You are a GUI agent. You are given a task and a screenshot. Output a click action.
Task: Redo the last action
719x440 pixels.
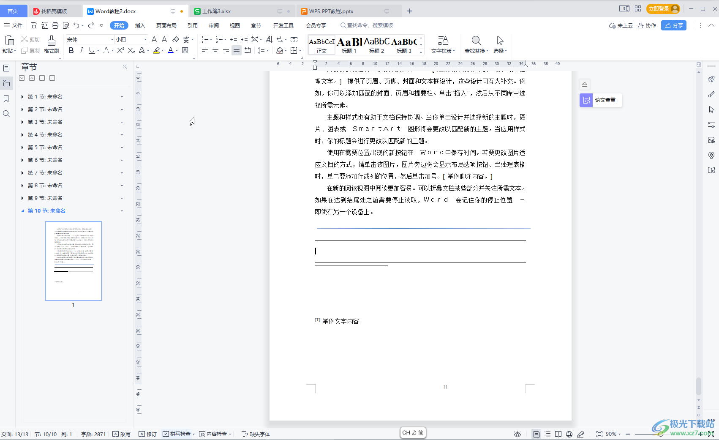pyautogui.click(x=91, y=25)
